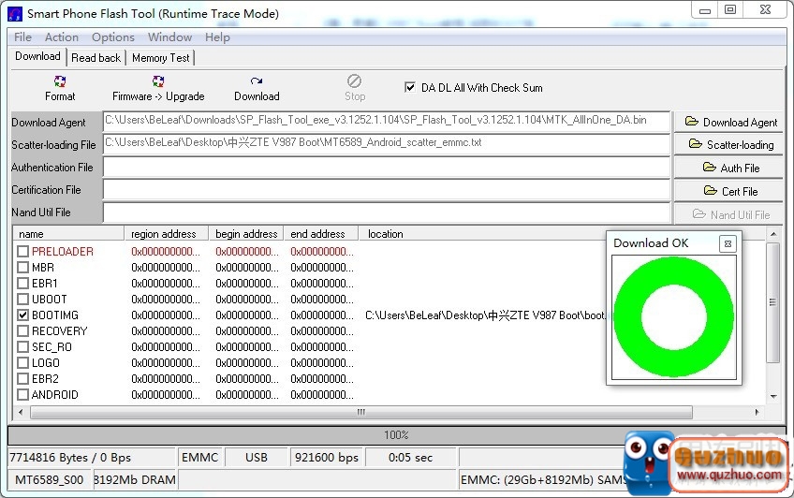Switch to the Read back tab
Screen dimensions: 794x498
[96, 58]
